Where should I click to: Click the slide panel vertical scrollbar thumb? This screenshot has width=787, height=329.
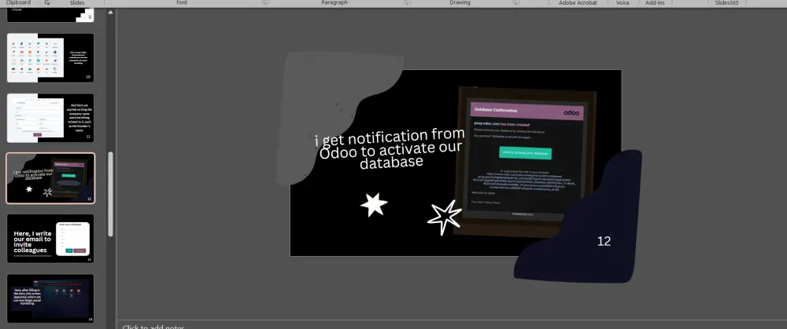110,194
